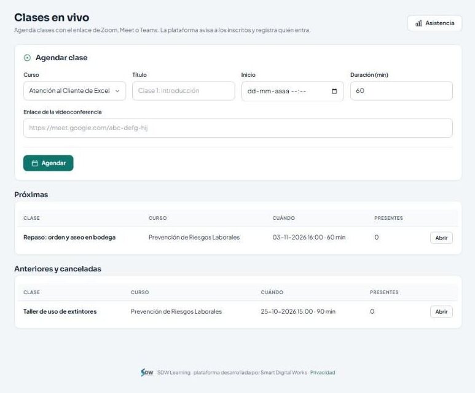Click the CURSO header in Anteriores table
Screen dimensions: 475x393
click(x=139, y=292)
